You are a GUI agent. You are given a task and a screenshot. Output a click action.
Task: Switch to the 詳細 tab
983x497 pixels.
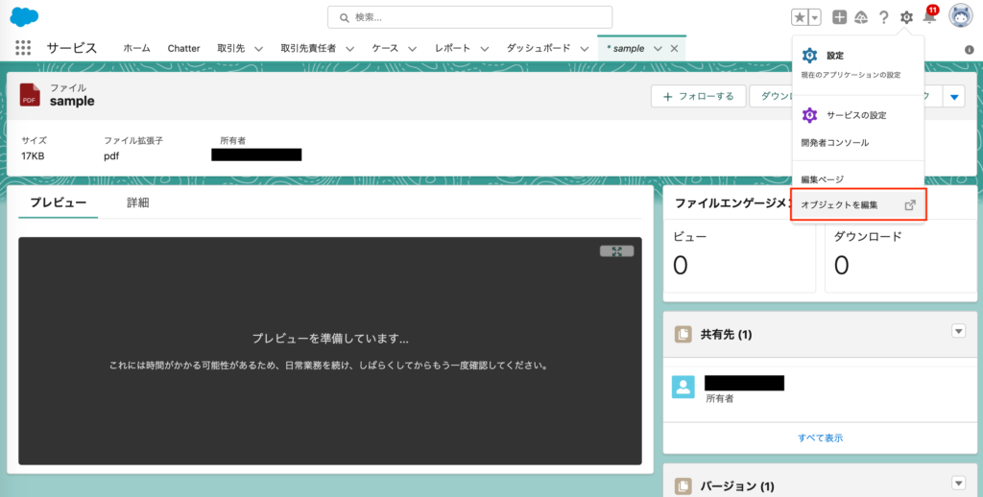[138, 202]
